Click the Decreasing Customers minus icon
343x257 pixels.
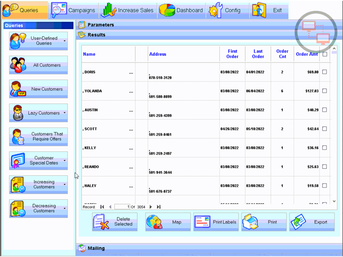click(18, 209)
